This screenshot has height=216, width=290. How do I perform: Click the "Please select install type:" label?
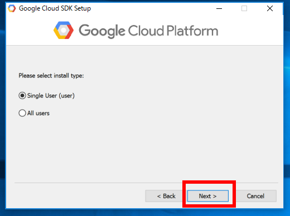(51, 76)
